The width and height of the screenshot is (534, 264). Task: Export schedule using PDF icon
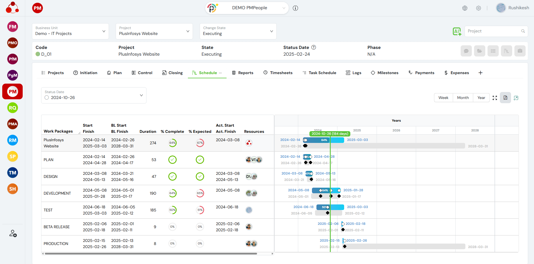[x=505, y=98]
